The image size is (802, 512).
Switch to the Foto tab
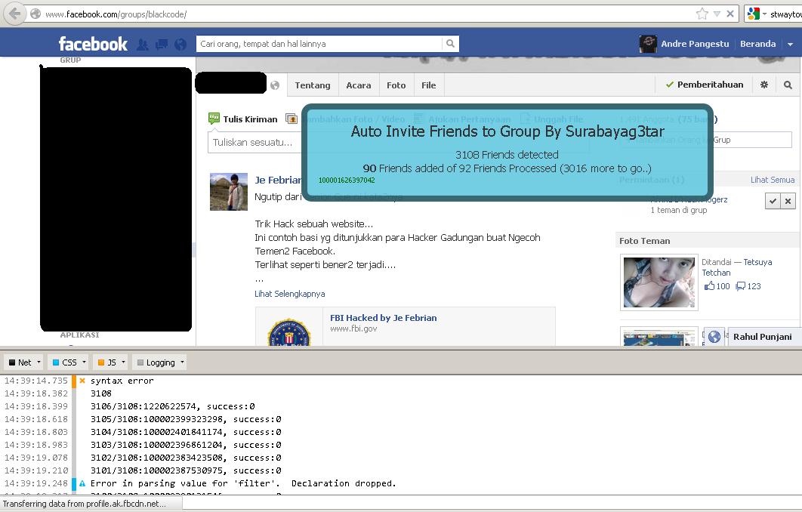tap(396, 85)
